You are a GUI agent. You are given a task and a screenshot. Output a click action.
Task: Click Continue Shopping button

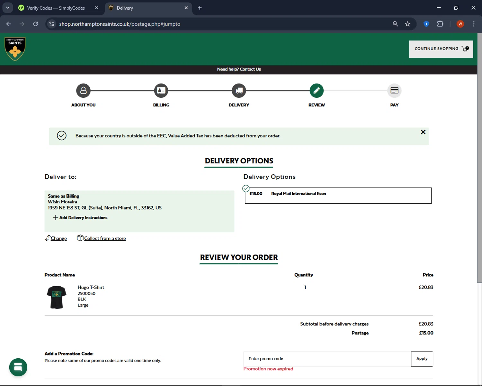441,49
